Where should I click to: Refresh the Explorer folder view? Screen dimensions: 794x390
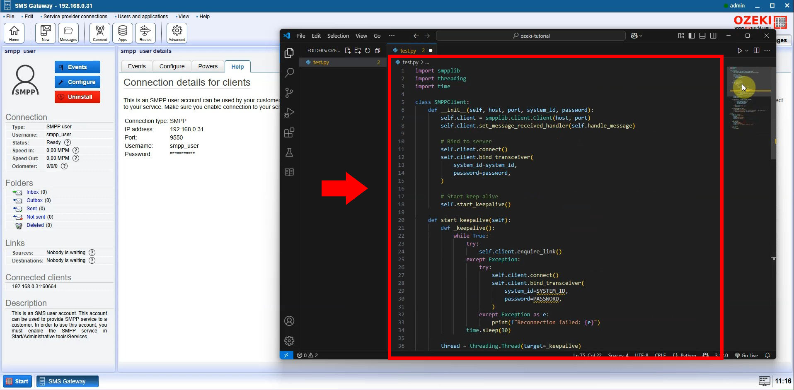(x=368, y=51)
